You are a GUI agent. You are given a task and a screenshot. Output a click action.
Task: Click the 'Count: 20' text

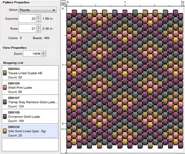click(15, 136)
